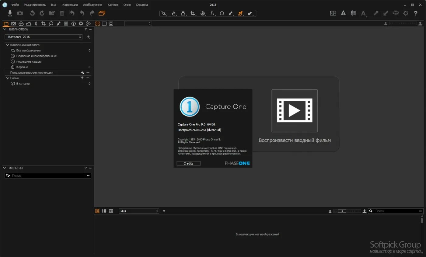
Task: Open the Каталог: 2016 dropdown
Action: click(x=44, y=37)
